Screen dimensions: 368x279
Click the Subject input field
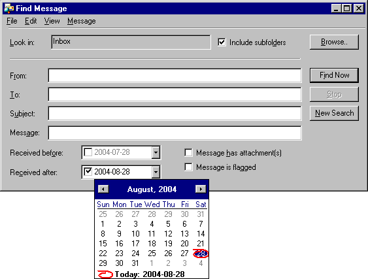coord(175,113)
